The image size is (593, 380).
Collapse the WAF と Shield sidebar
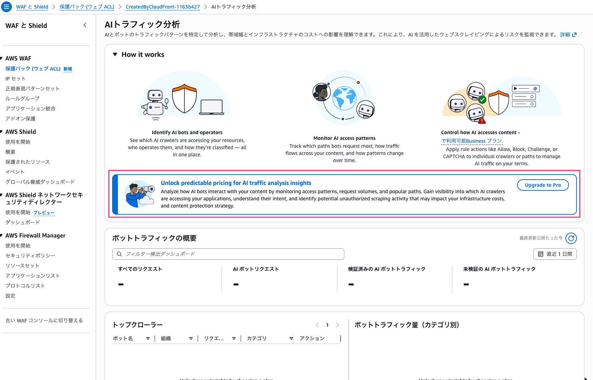pyautogui.click(x=85, y=25)
